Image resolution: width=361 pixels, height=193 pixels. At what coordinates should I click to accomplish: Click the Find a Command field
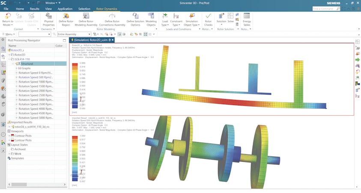tap(324, 9)
